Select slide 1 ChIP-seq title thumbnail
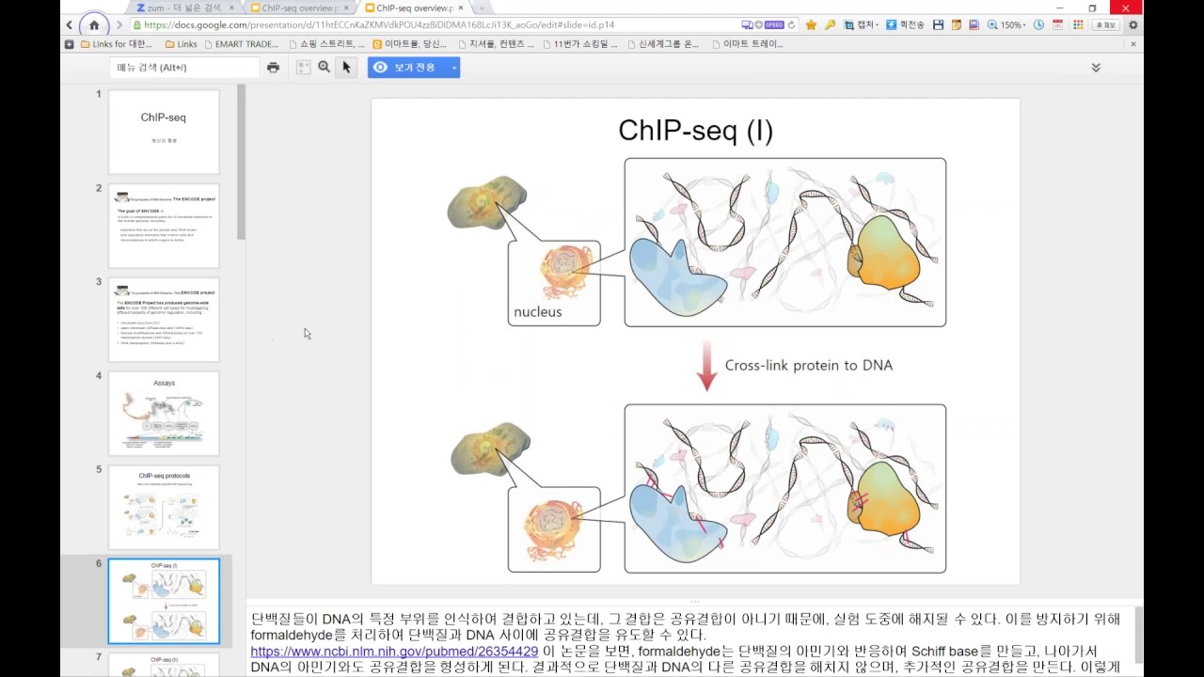 click(164, 132)
